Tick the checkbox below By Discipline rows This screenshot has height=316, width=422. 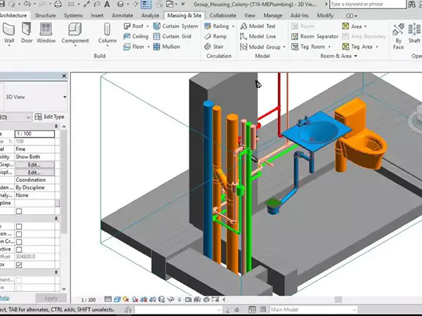coord(19,211)
